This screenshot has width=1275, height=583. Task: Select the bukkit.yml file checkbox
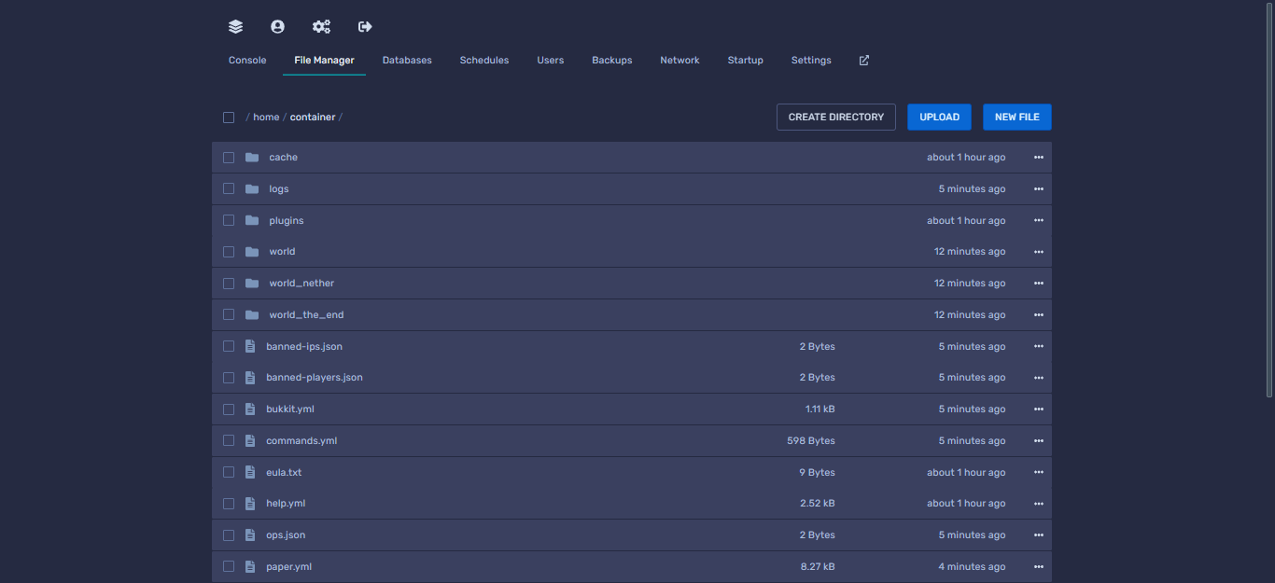[x=229, y=409]
